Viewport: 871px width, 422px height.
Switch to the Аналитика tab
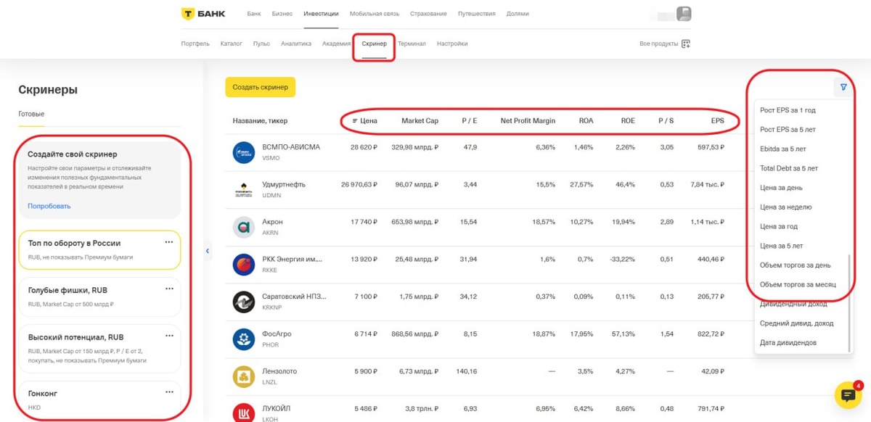tap(296, 44)
